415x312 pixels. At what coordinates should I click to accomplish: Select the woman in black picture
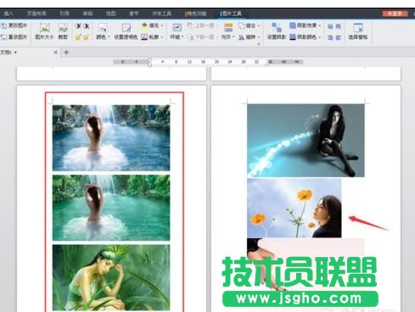coord(306,141)
